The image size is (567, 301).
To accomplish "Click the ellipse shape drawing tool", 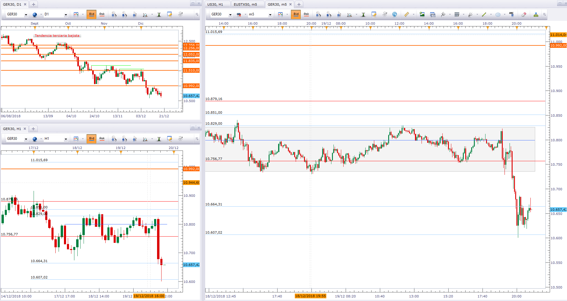I will pyautogui.click(x=498, y=14).
